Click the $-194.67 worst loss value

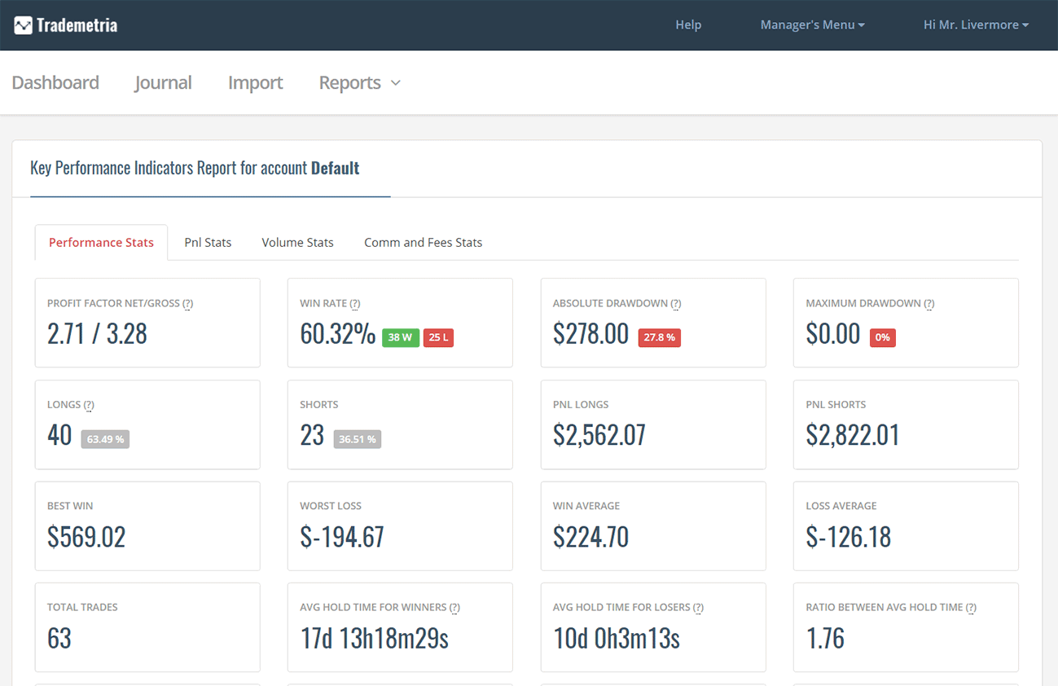[342, 537]
